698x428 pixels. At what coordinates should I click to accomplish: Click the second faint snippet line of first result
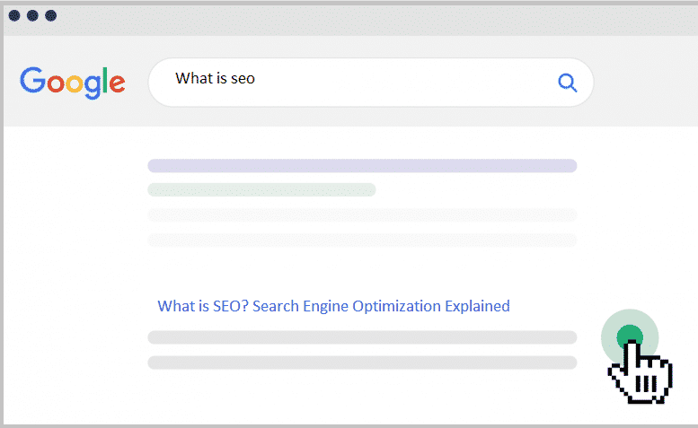362,240
